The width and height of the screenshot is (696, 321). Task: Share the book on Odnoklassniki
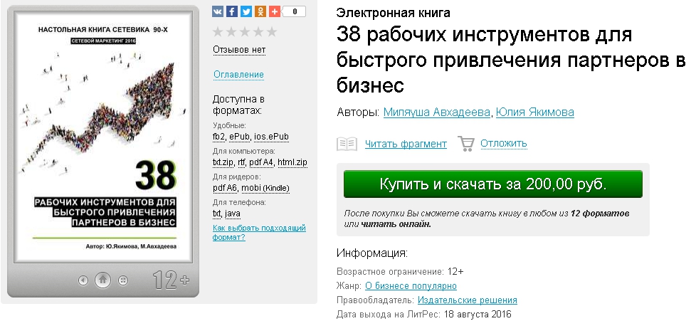260,11
